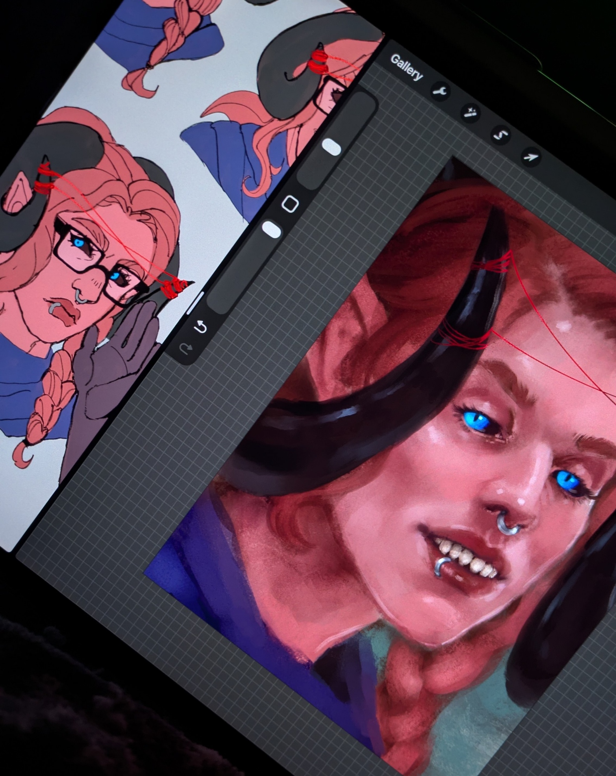Image resolution: width=616 pixels, height=776 pixels.
Task: Open the Actions wrench menu
Action: click(440, 92)
